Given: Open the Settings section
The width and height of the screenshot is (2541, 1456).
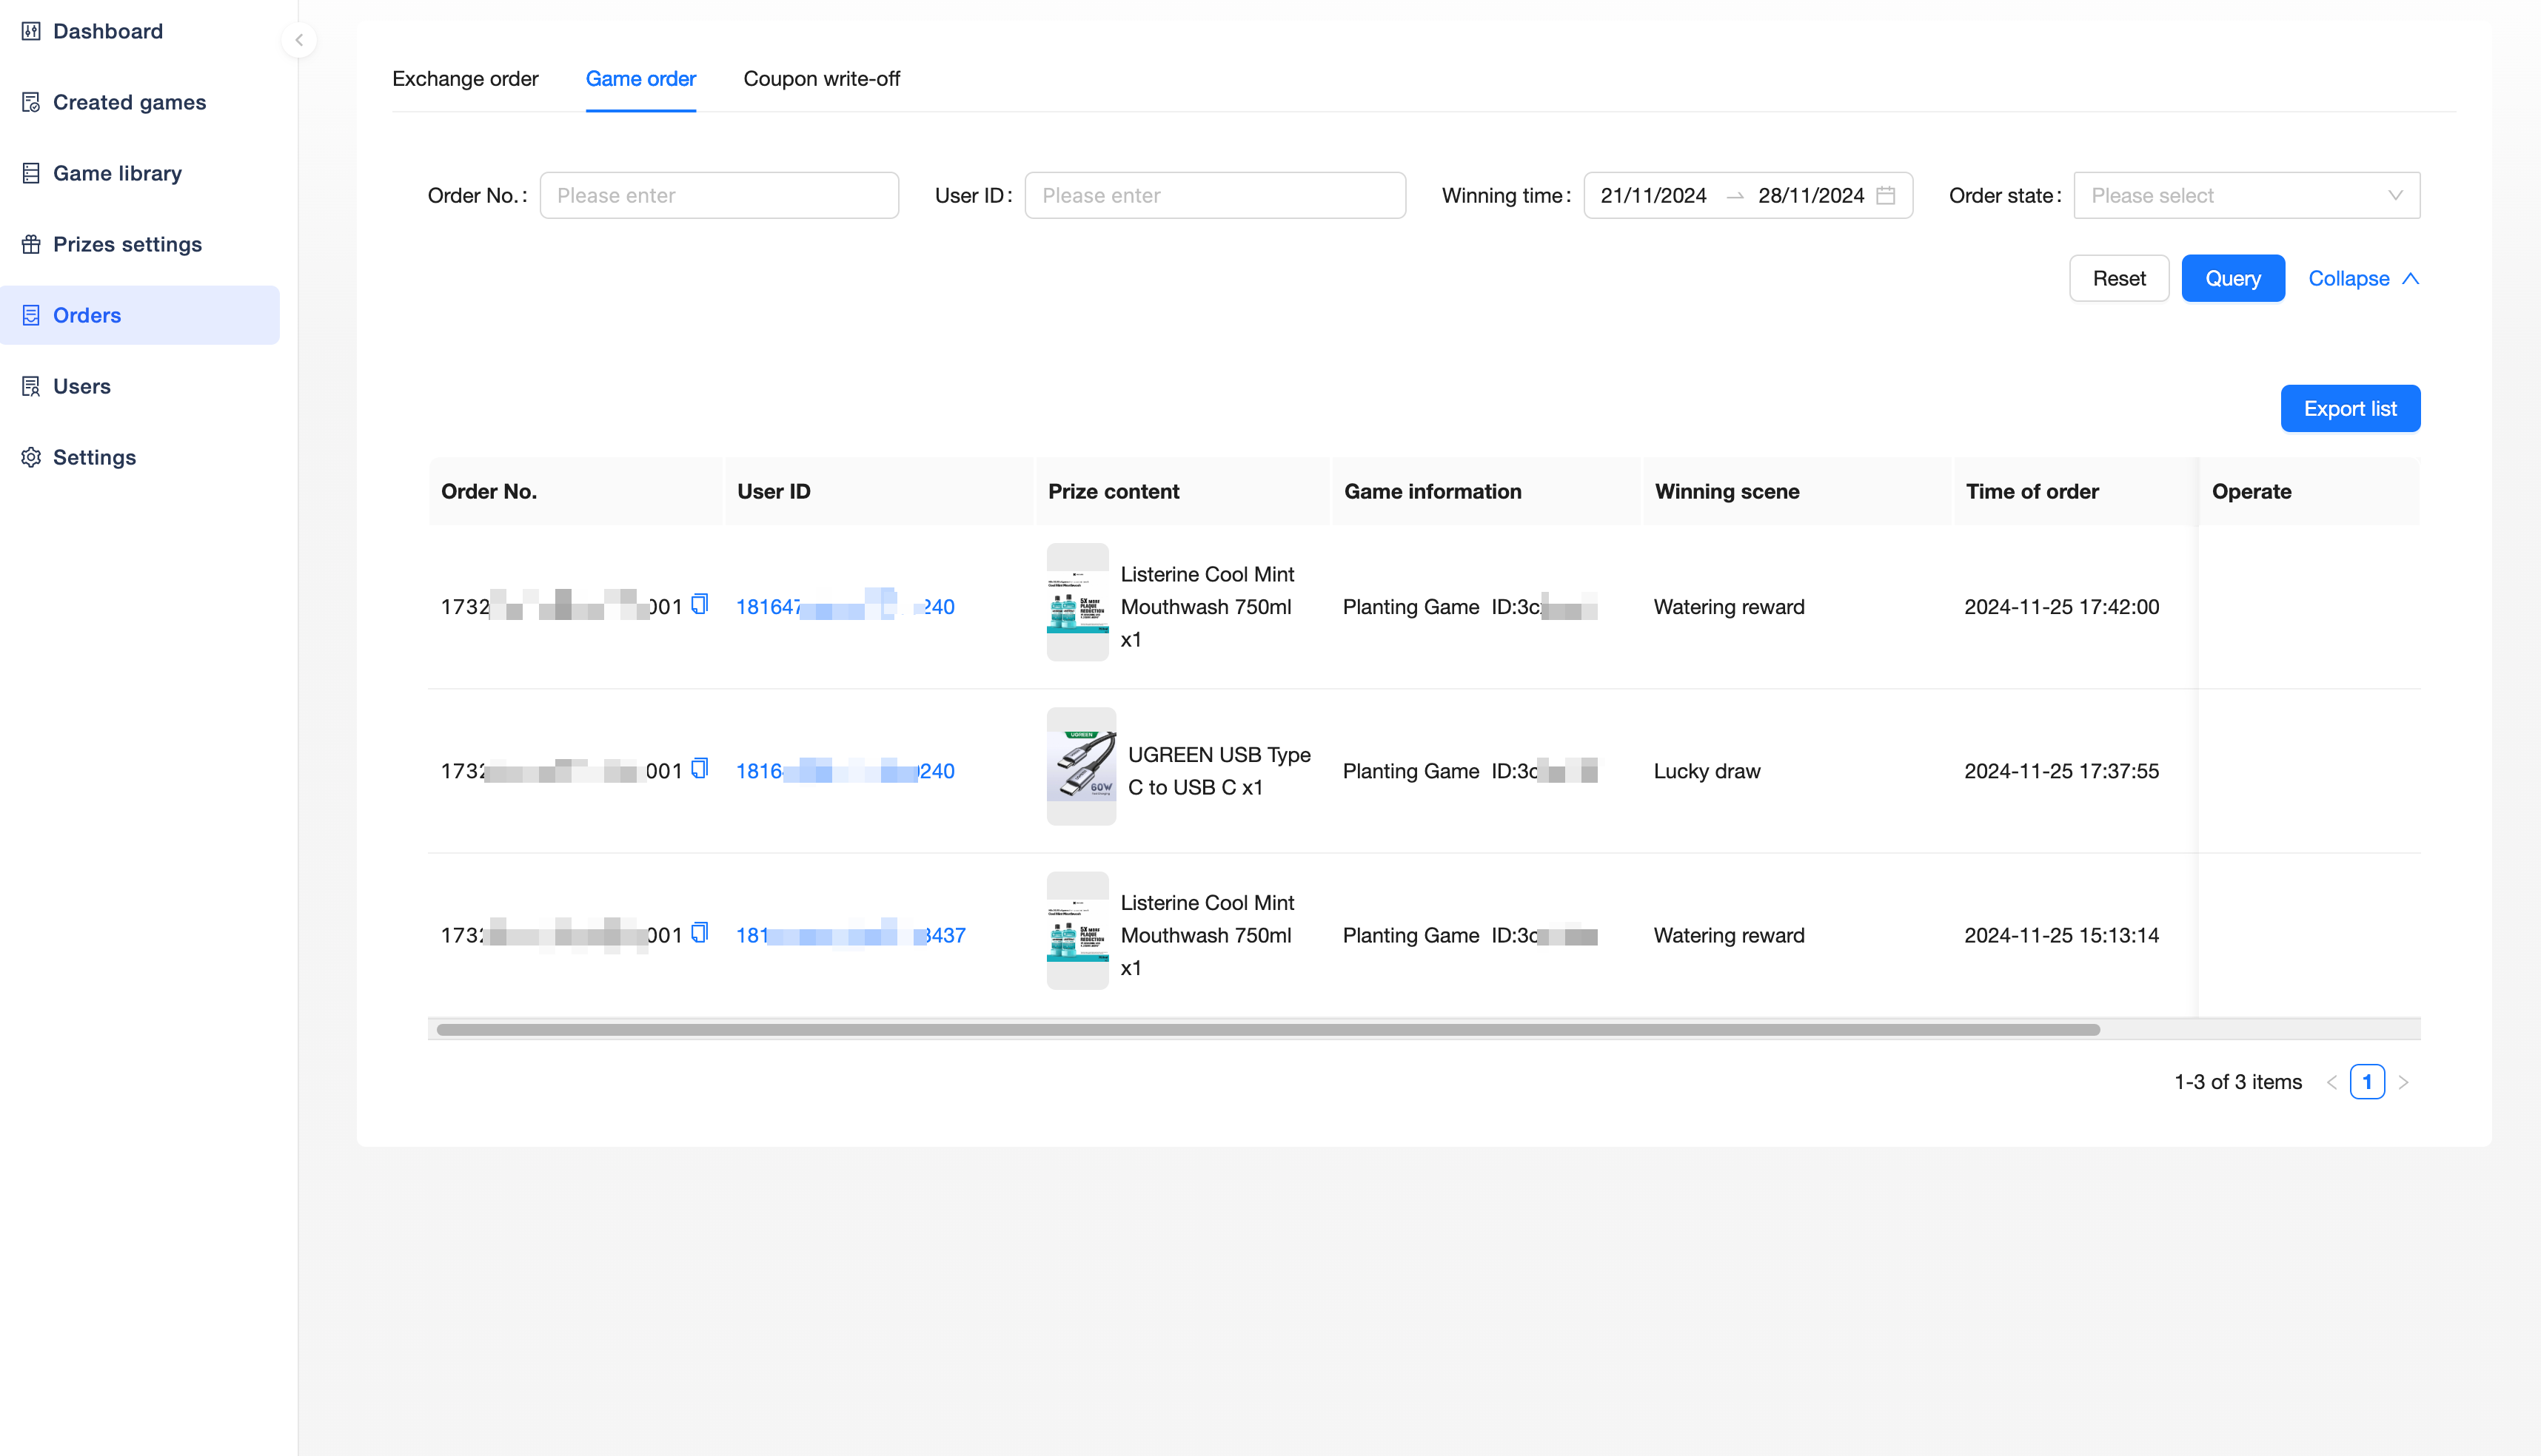Looking at the screenshot, I should (94, 457).
